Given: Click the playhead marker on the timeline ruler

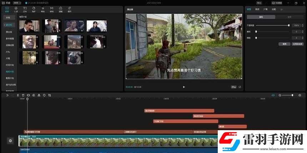Looking at the screenshot, I should [x=27, y=99].
